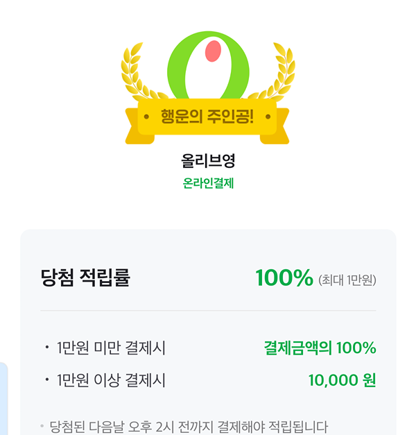Image resolution: width=416 pixels, height=435 pixels.
Task: Click the divider line under 당첨 적립률
Action: point(208,311)
